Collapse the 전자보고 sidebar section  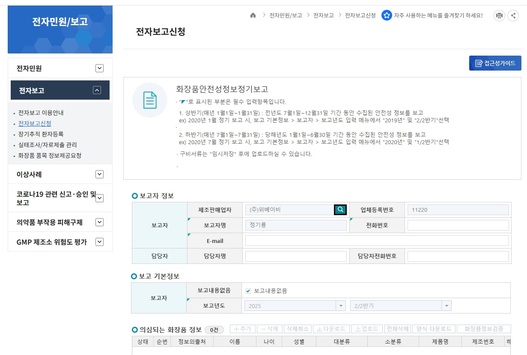click(97, 90)
